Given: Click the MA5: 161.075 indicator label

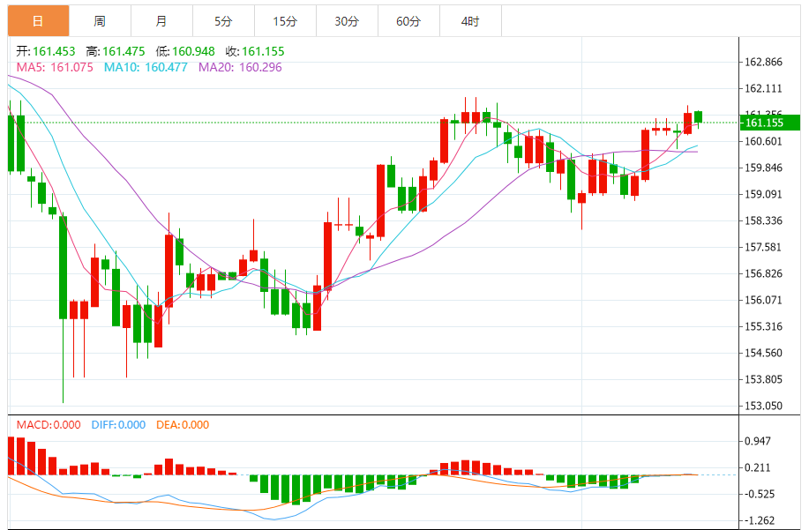Looking at the screenshot, I should (x=55, y=68).
